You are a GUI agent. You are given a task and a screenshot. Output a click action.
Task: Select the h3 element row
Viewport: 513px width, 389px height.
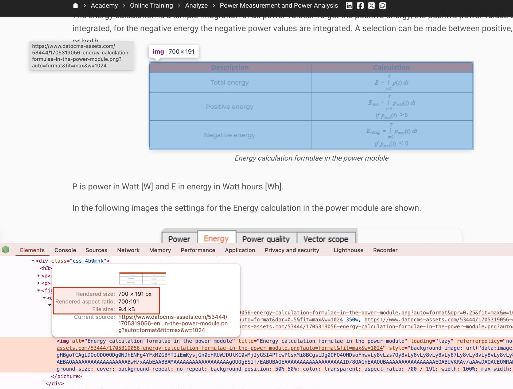tap(46, 268)
